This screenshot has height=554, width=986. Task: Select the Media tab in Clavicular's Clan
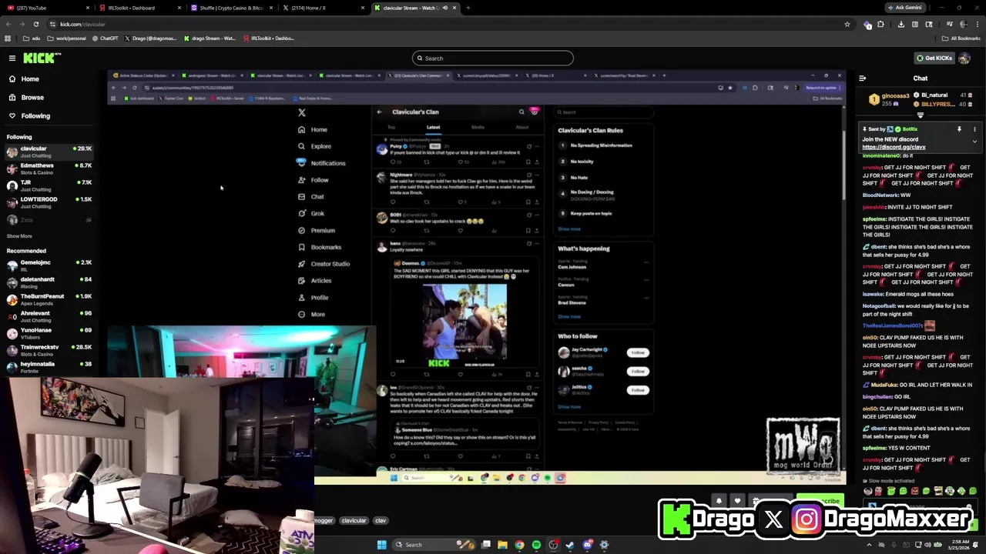pyautogui.click(x=478, y=127)
